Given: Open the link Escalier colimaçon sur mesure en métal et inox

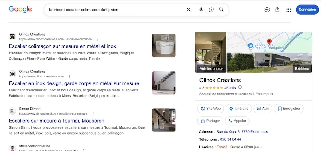Looking at the screenshot, I should click(63, 46).
